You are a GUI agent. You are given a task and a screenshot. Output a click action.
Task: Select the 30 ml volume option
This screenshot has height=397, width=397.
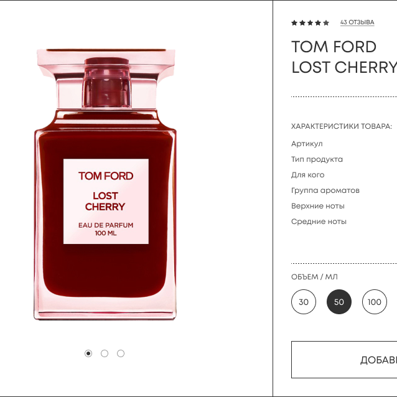[304, 302]
